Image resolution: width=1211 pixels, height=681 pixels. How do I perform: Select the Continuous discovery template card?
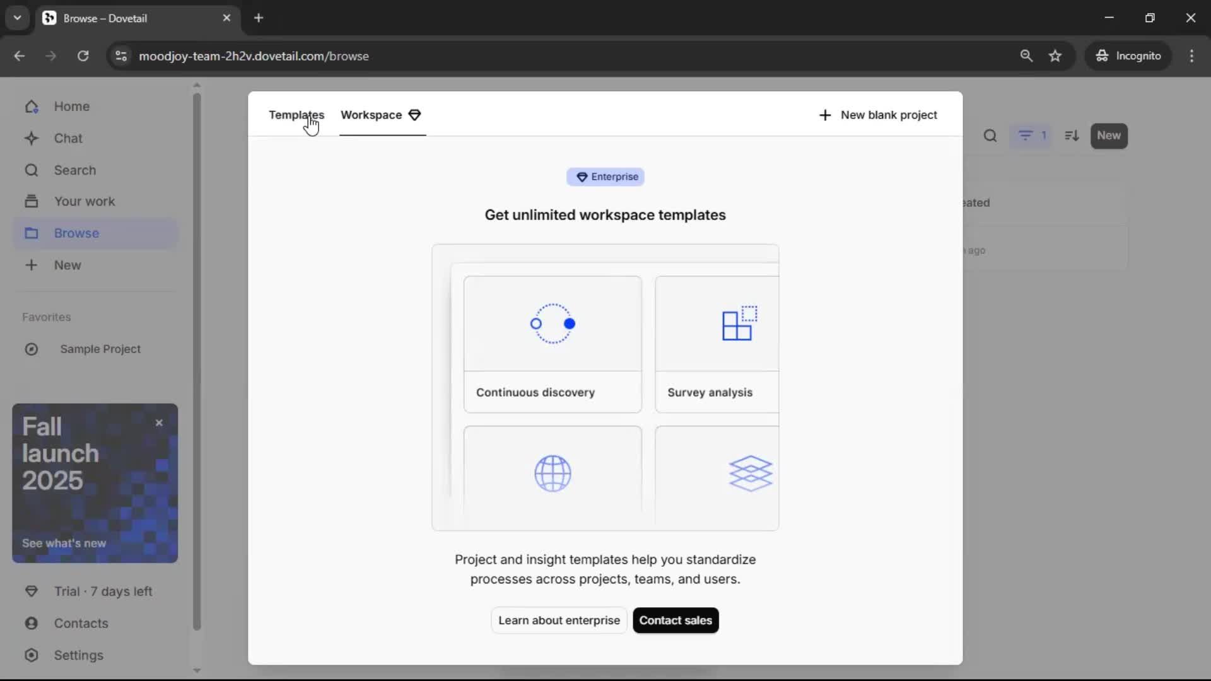click(x=553, y=344)
